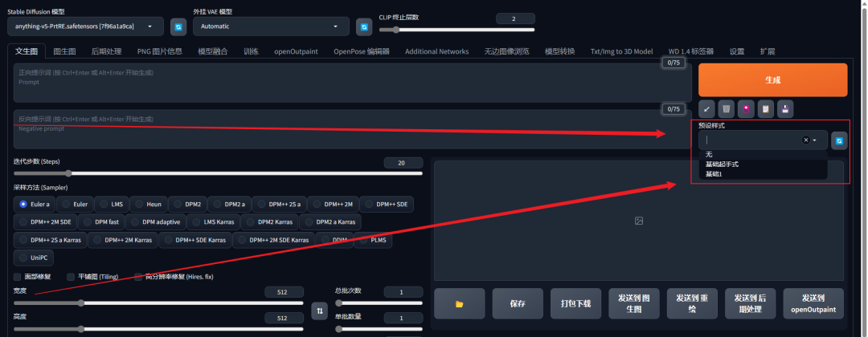Select the DPM2 a Karras sampler
The image size is (868, 337).
tap(330, 222)
